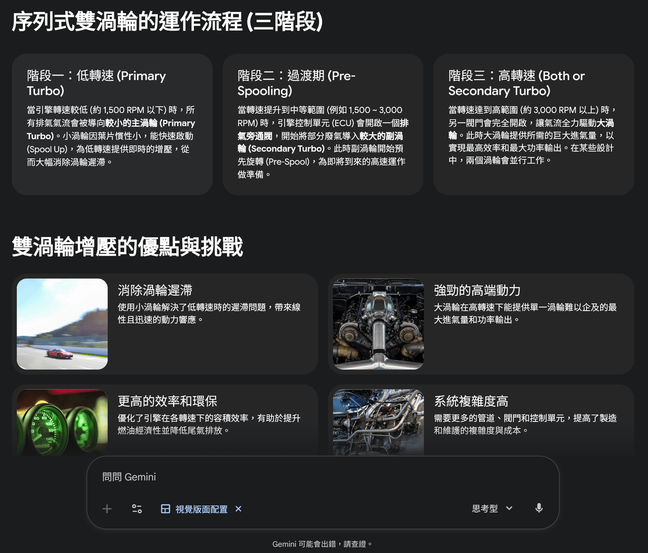Remove the 視覺版面配置 chip with X
Screen dimensions: 648x553
coord(238,509)
